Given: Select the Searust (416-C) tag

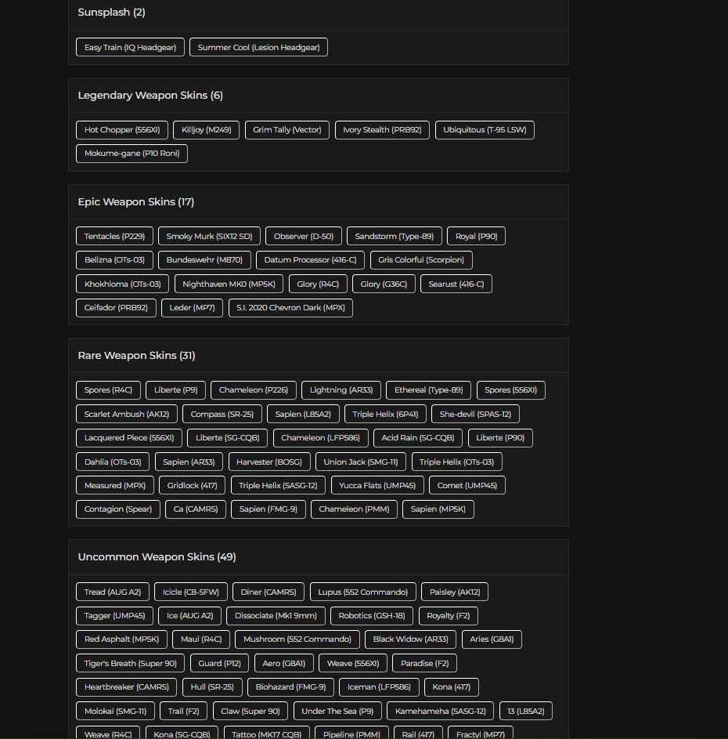Looking at the screenshot, I should pyautogui.click(x=456, y=284).
